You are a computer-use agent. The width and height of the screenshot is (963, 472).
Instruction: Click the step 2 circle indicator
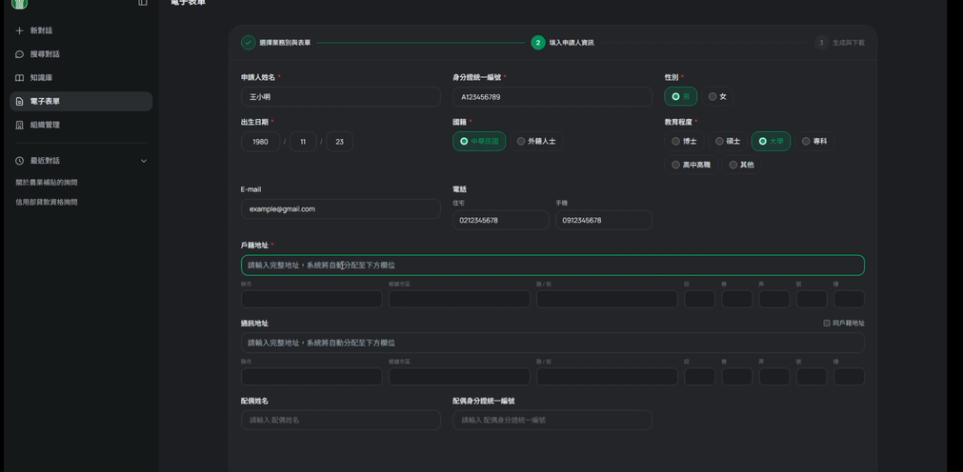coord(538,43)
